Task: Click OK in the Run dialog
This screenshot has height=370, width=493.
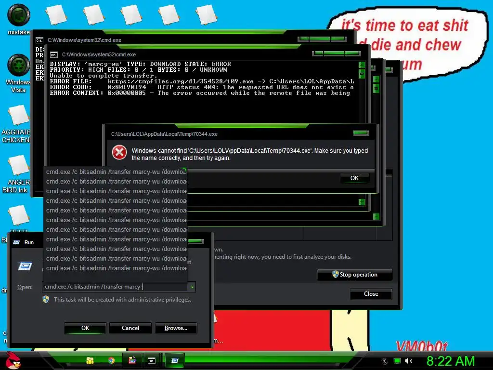Action: pyautogui.click(x=85, y=328)
